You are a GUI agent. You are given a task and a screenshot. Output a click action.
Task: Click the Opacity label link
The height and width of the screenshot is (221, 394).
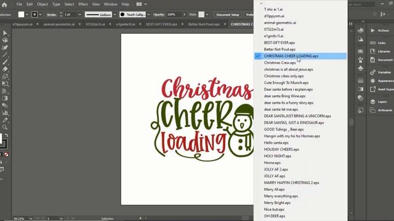tap(159, 15)
